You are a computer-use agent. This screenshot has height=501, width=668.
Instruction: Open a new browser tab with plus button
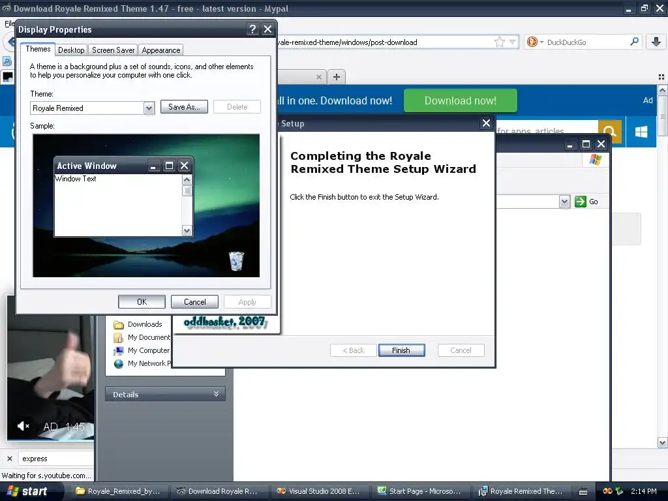(x=337, y=77)
